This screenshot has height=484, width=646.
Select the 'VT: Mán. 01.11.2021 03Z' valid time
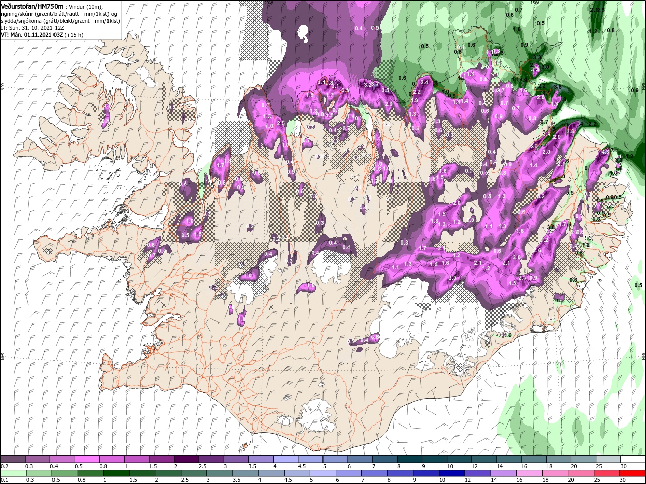[x=31, y=35]
